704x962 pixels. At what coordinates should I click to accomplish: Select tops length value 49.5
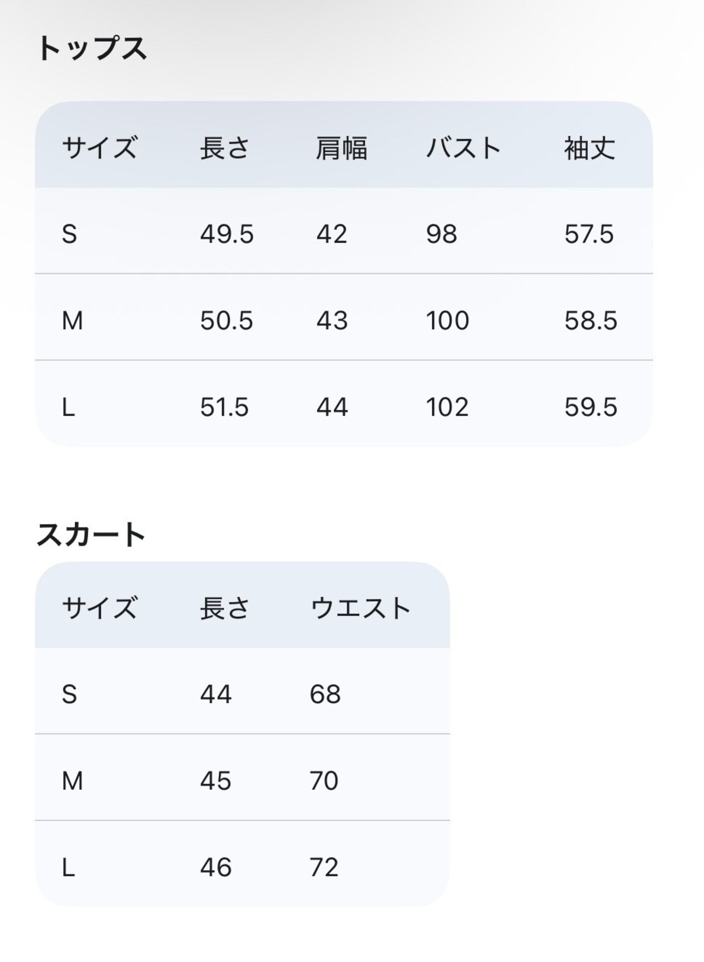pyautogui.click(x=227, y=234)
